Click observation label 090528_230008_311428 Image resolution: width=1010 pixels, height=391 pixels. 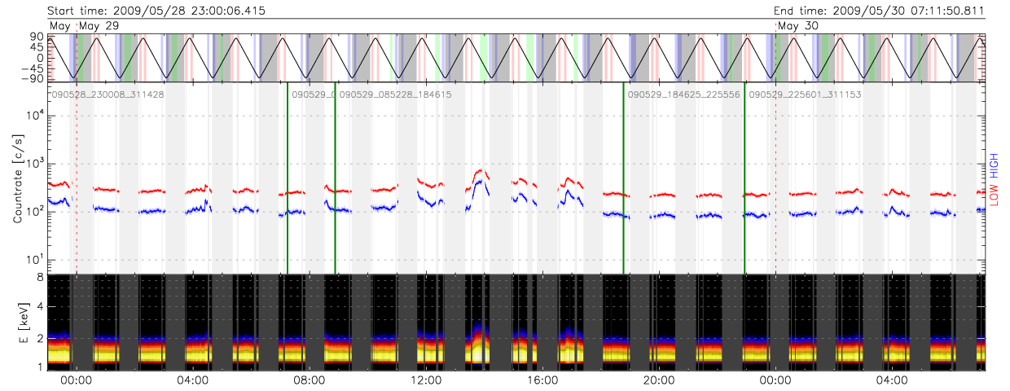point(108,94)
